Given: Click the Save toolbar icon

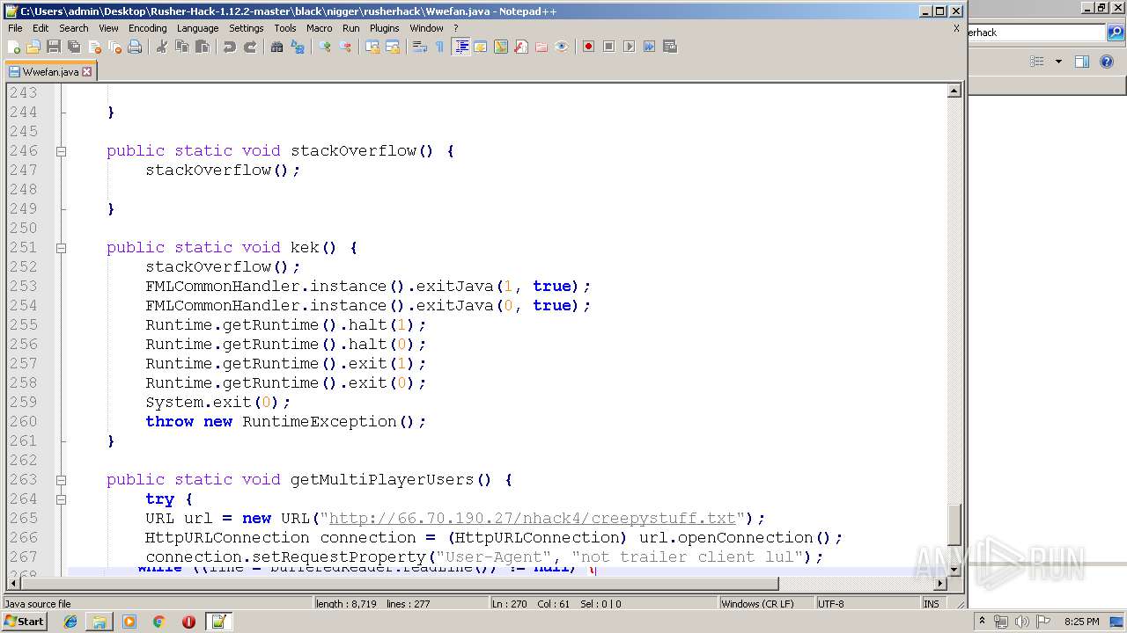Looking at the screenshot, I should [54, 47].
